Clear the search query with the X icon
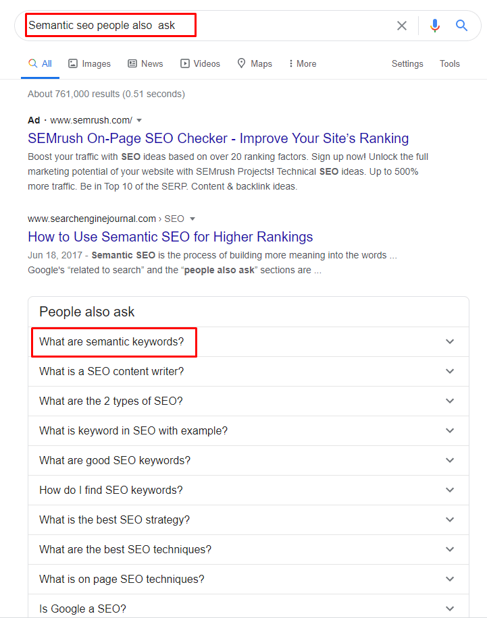This screenshot has width=487, height=618. [x=402, y=25]
